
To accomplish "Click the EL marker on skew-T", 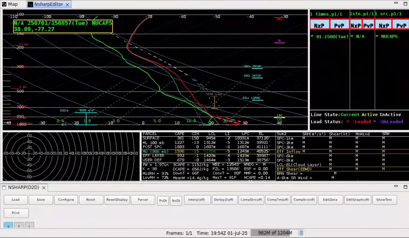I will pos(280,41).
